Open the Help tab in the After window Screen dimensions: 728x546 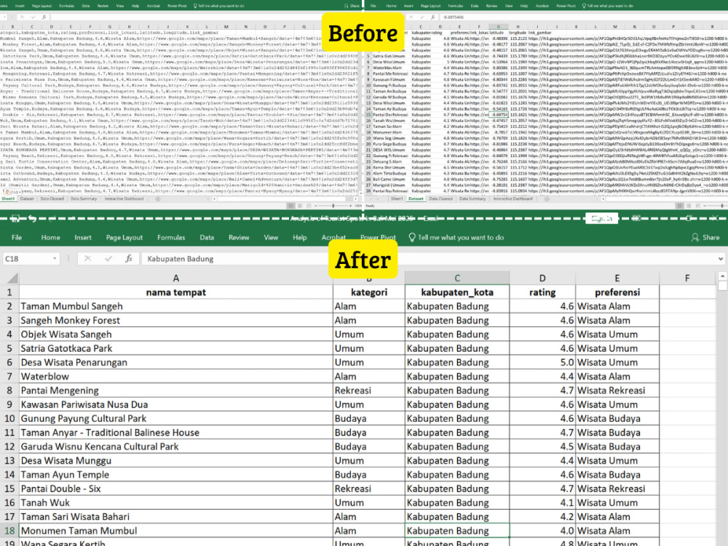[300, 237]
